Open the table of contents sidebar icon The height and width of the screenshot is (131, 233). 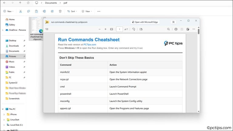(47, 29)
